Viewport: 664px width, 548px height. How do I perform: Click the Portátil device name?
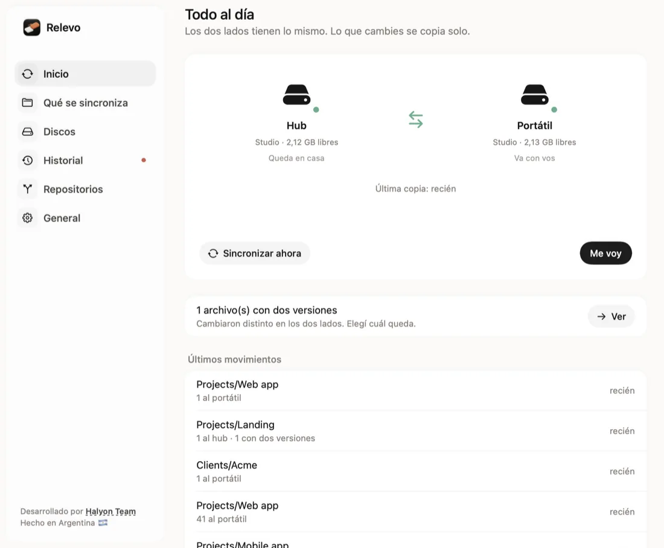[x=534, y=126]
